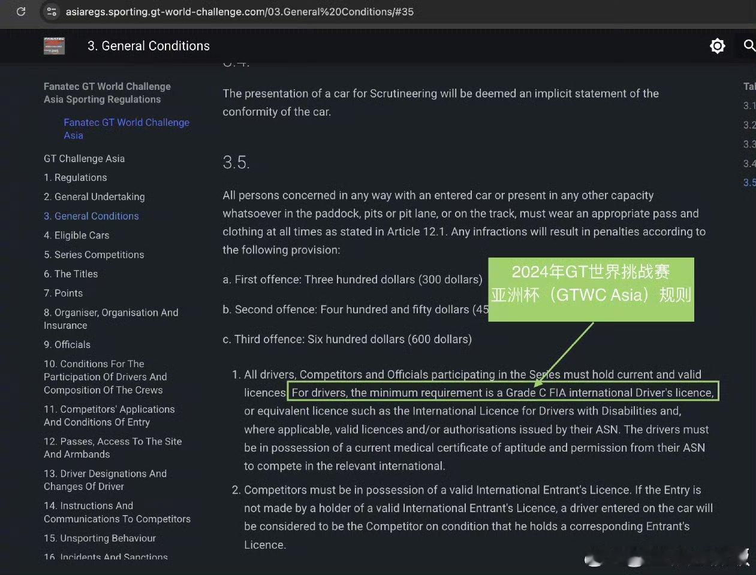Open the search via magnifier icon
The width and height of the screenshot is (756, 575).
pyautogui.click(x=749, y=46)
